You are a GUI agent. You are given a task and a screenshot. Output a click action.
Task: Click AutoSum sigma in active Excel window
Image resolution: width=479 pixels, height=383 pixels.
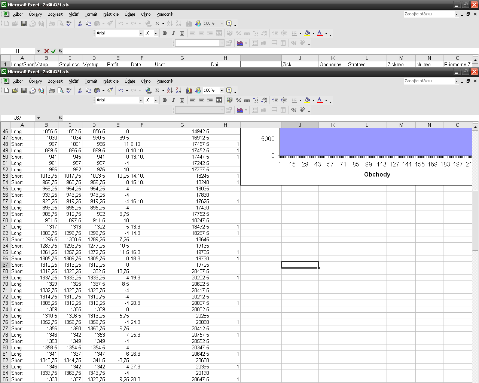coord(157,91)
